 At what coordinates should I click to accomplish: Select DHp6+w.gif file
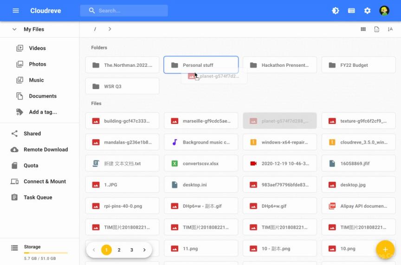280,206
